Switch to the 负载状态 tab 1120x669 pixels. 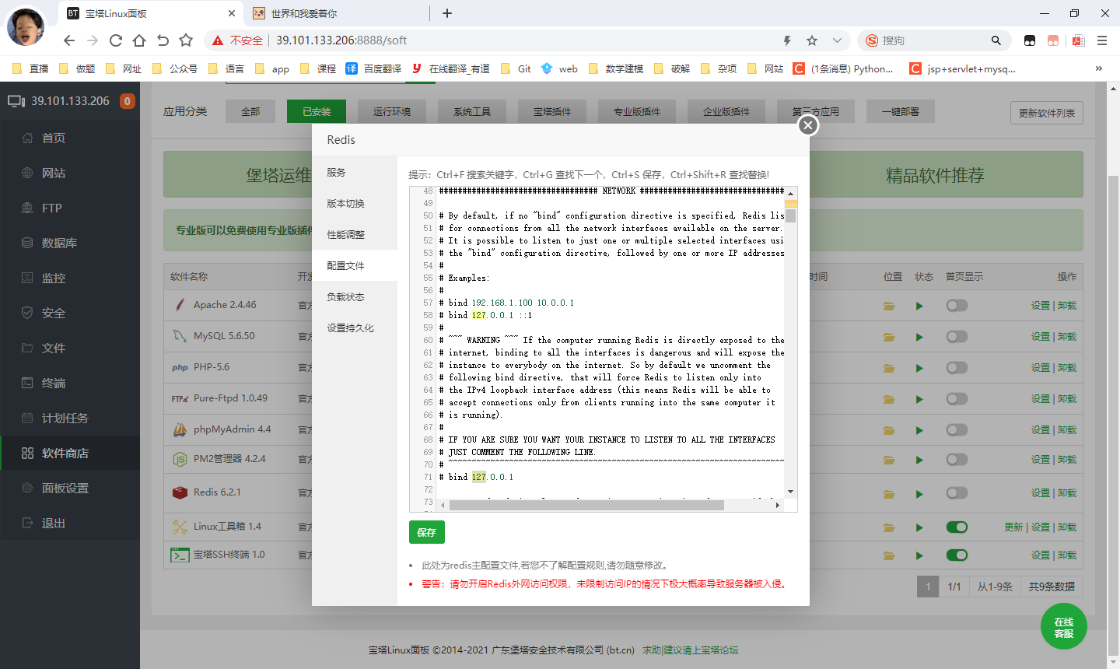pyautogui.click(x=346, y=297)
